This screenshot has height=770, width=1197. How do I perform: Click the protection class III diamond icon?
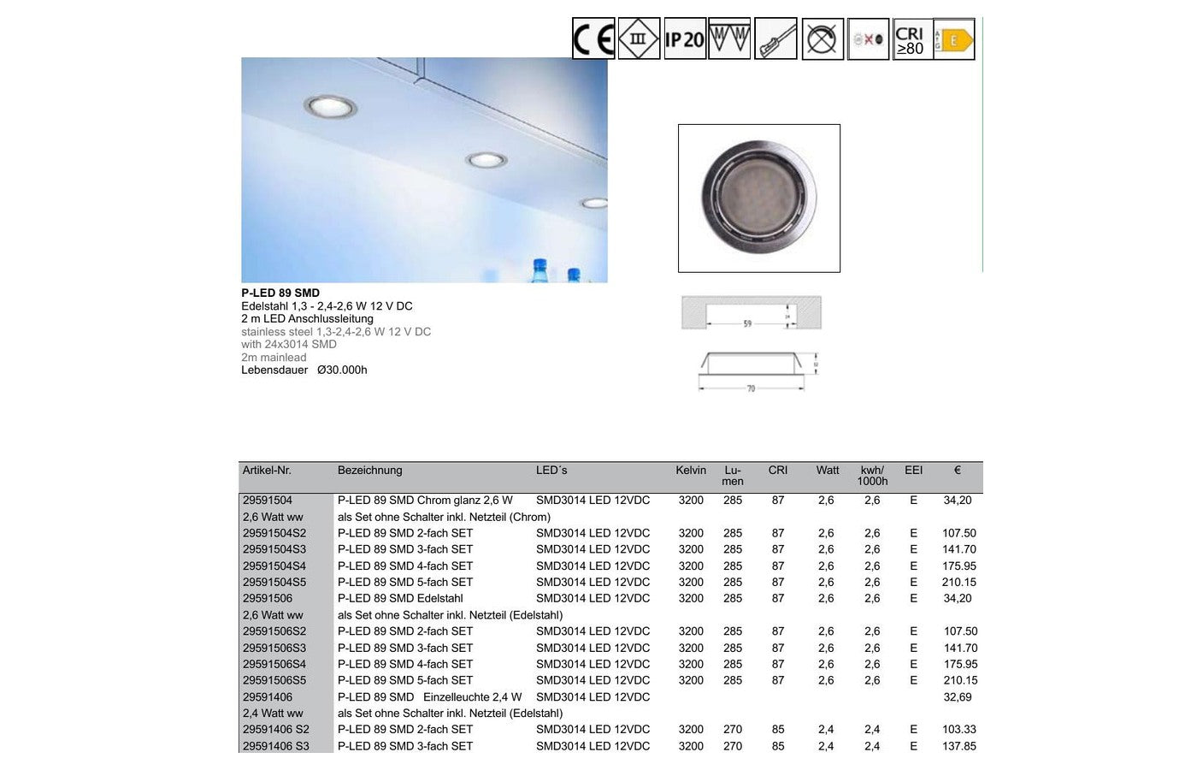[639, 38]
